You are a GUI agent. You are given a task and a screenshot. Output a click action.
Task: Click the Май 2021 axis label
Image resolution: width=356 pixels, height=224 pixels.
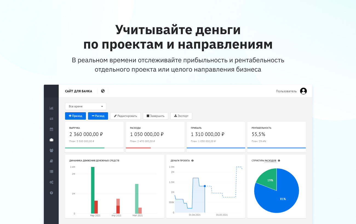[138, 216]
